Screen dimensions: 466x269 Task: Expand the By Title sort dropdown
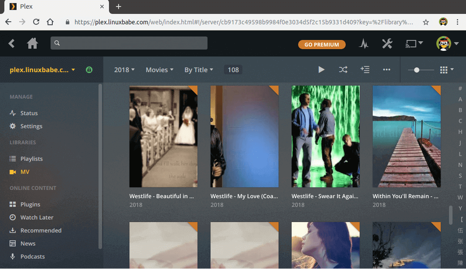tap(198, 70)
